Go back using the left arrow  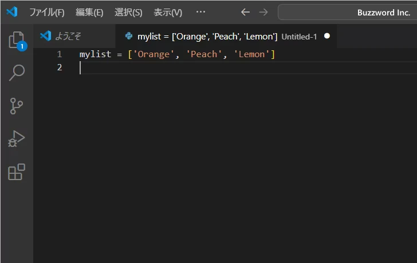(x=245, y=12)
